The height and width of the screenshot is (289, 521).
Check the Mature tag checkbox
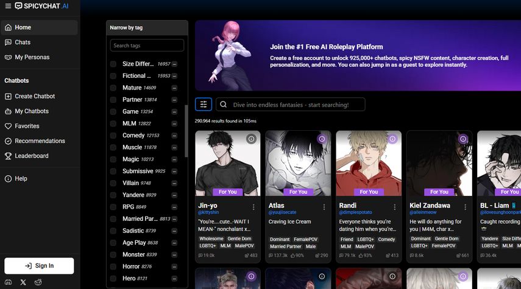(x=113, y=88)
